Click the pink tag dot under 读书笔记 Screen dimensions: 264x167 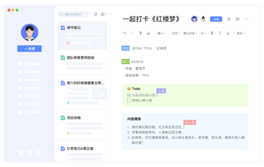click(68, 43)
